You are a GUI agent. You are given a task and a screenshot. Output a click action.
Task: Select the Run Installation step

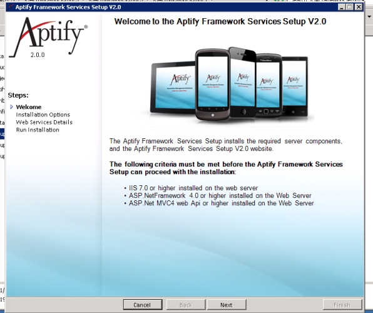[x=38, y=130]
